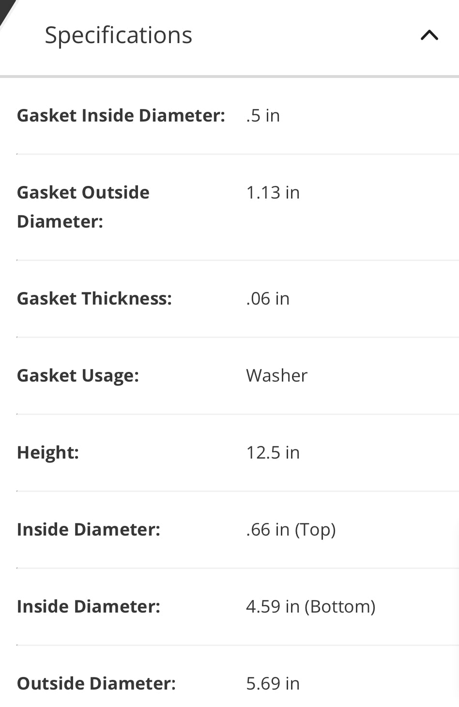Select the Gasket Thickness label
Viewport: 459px width, 707px height.
click(x=94, y=299)
